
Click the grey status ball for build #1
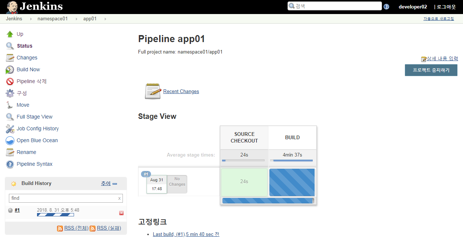[10, 210]
